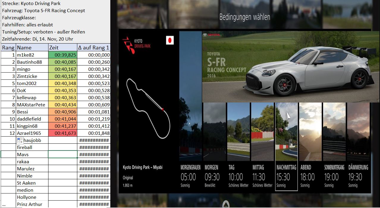Select the name cell mingo
Viewport: 380px width, 208px height.
(32, 69)
